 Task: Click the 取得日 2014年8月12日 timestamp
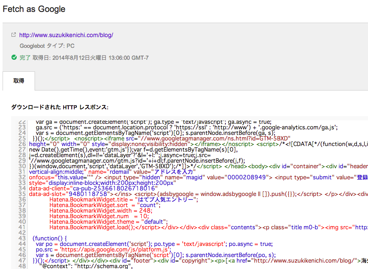point(91,58)
